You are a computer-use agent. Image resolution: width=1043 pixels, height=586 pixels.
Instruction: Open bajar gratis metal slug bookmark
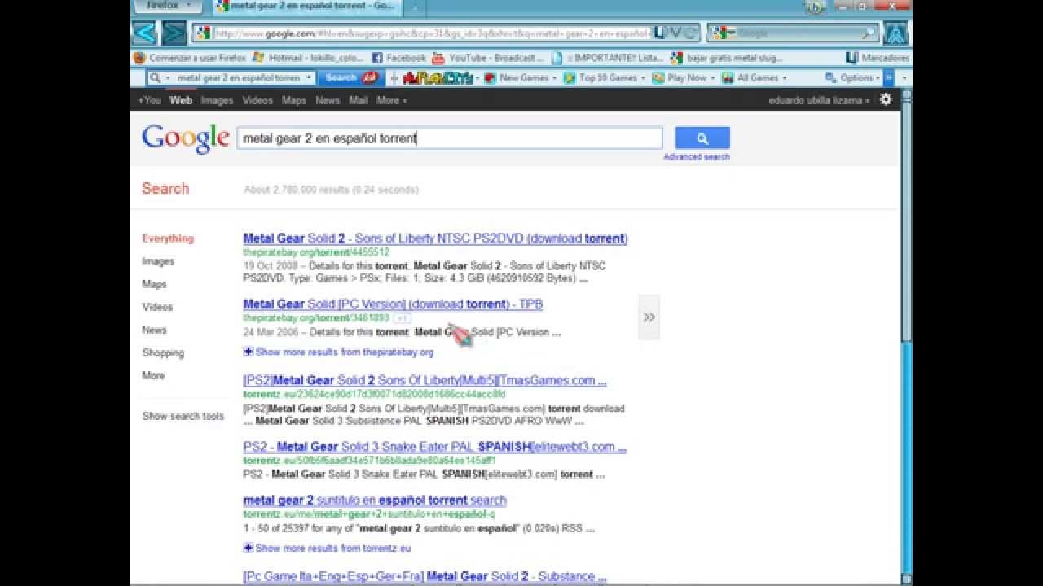click(727, 58)
